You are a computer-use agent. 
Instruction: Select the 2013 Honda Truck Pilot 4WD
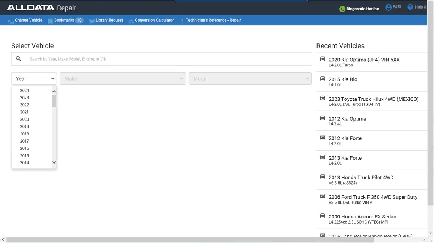[x=372, y=179]
